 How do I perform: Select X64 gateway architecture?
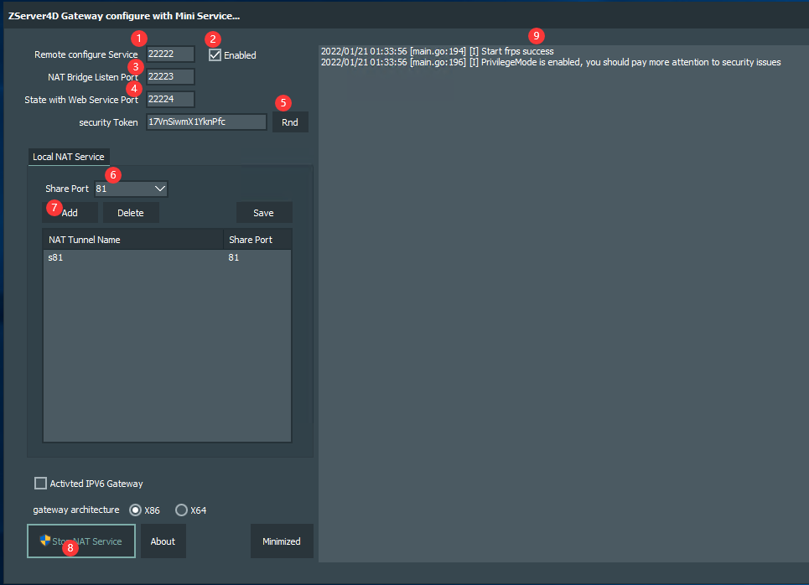tap(181, 510)
